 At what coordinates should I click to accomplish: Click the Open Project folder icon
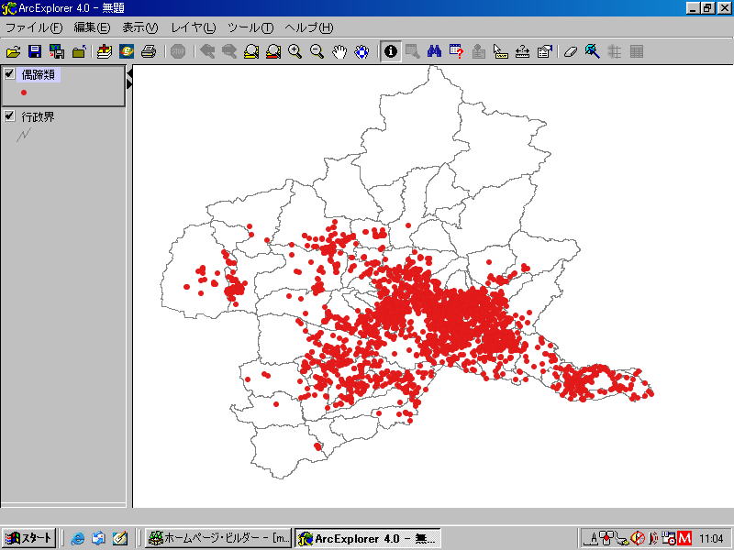[13, 51]
